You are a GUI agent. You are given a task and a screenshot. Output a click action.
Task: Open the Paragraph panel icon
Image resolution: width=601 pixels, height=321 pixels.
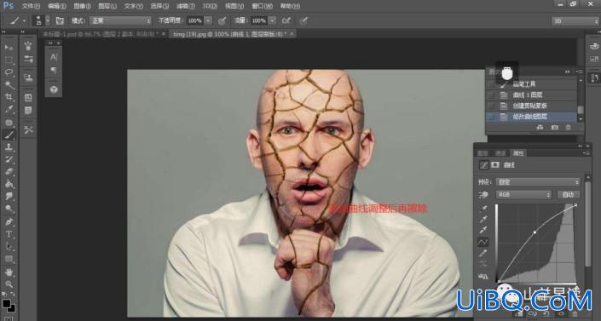tap(54, 71)
